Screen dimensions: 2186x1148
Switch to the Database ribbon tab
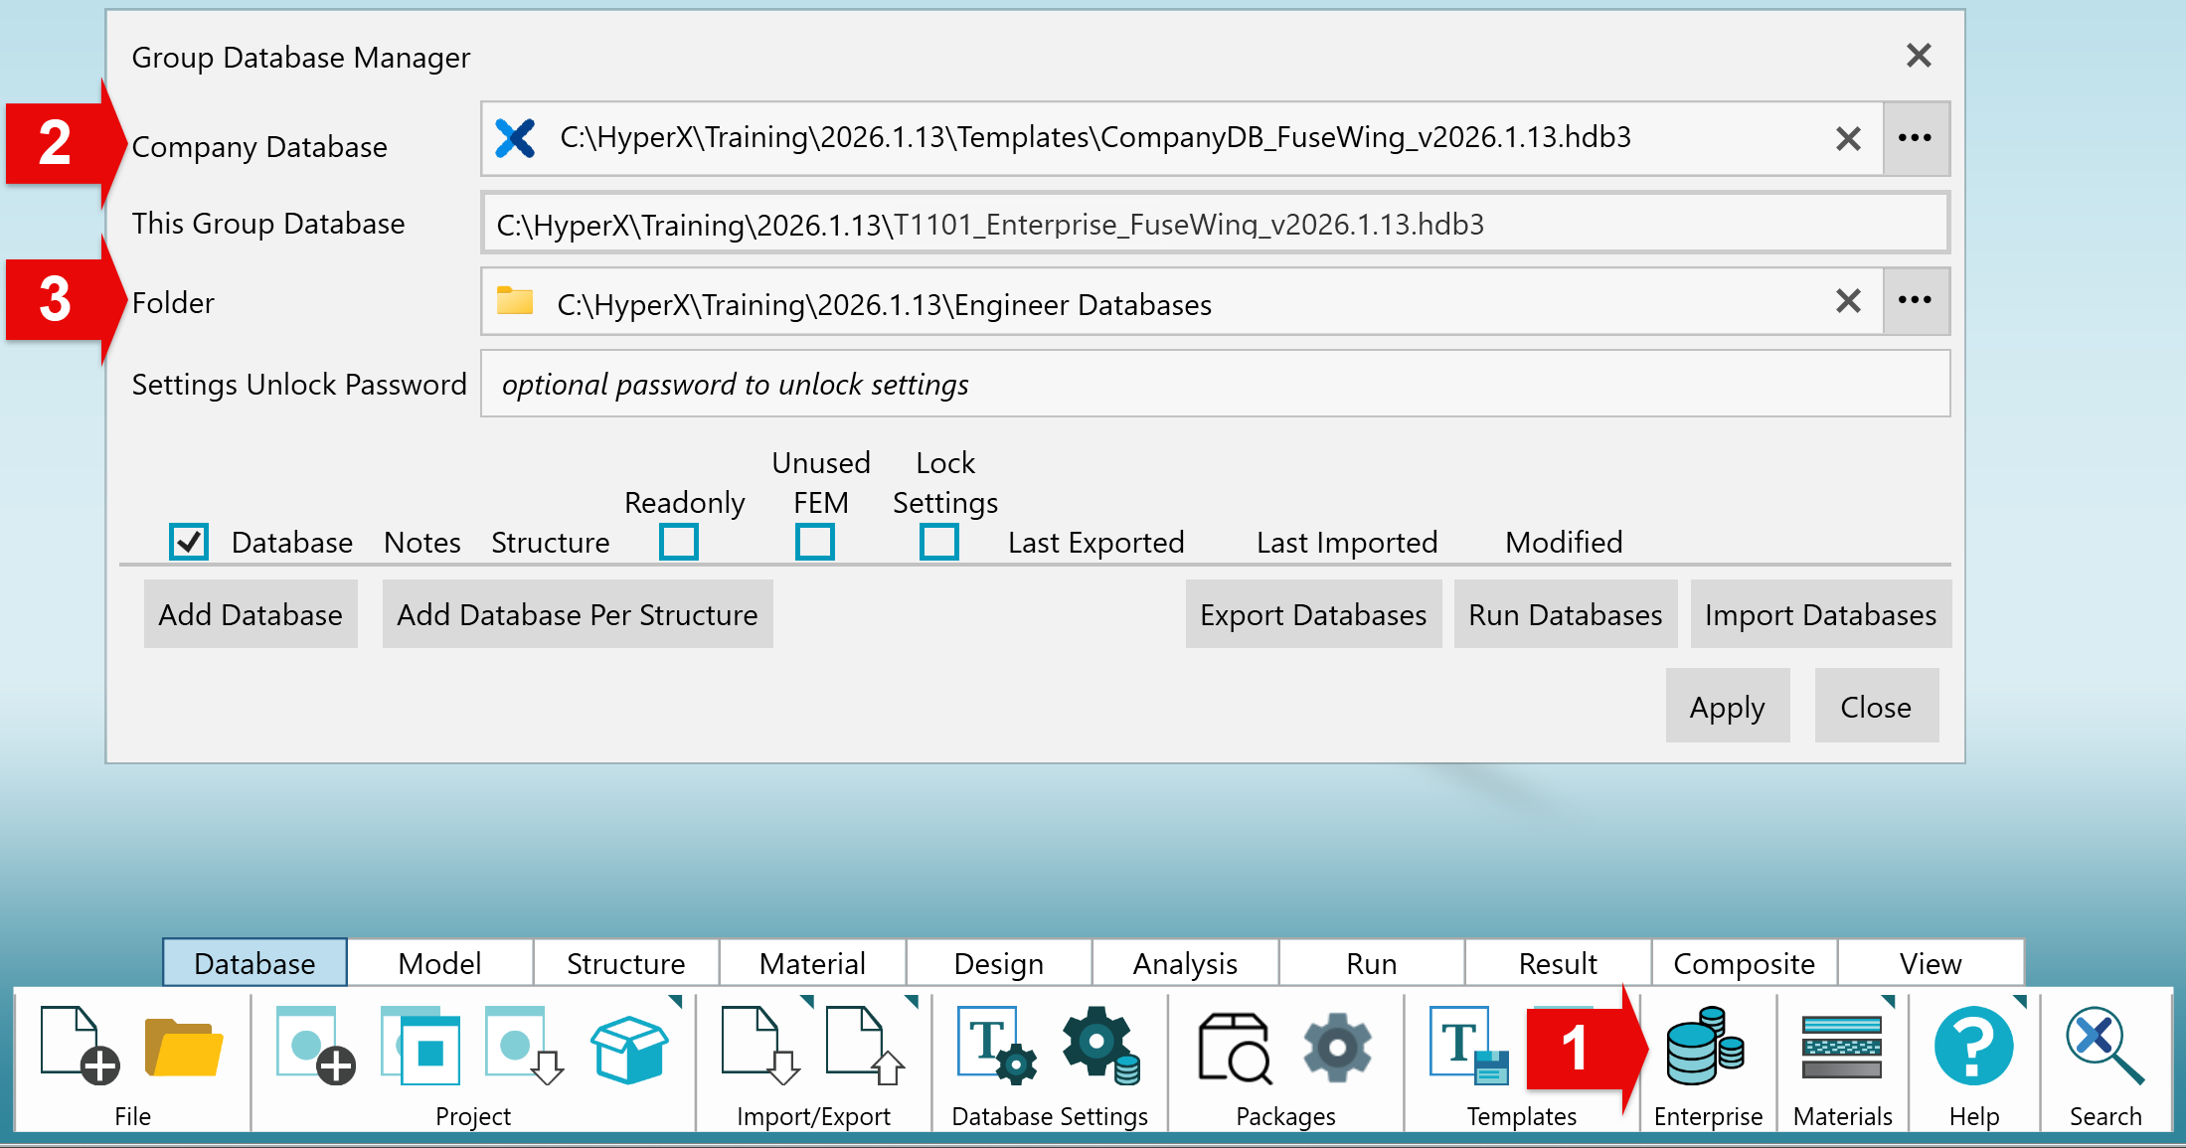254,963
